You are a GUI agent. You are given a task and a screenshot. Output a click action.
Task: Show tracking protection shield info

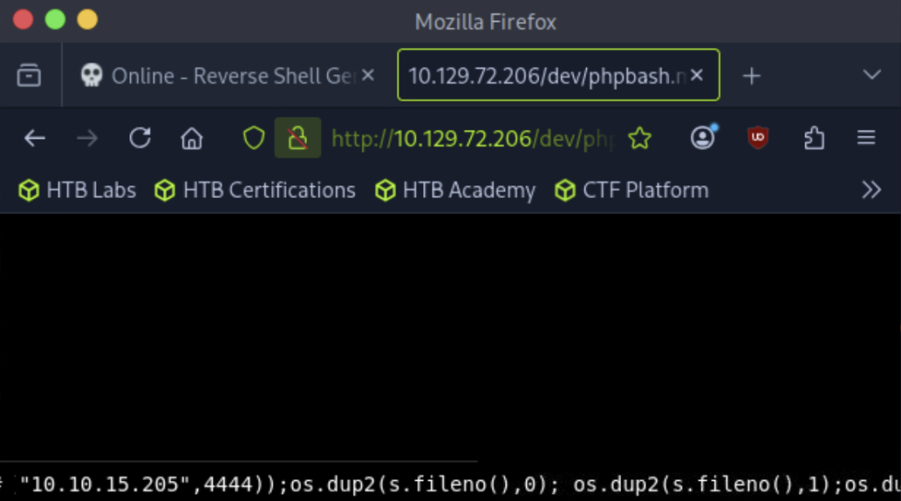pos(253,138)
